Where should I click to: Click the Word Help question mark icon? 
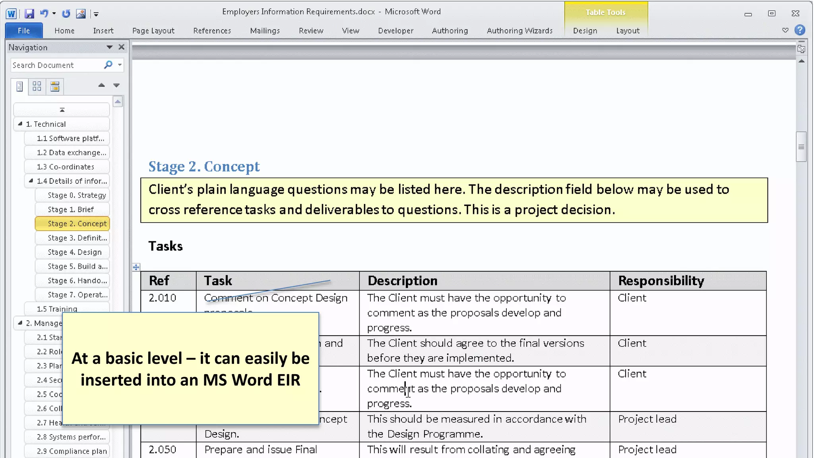pyautogui.click(x=800, y=30)
